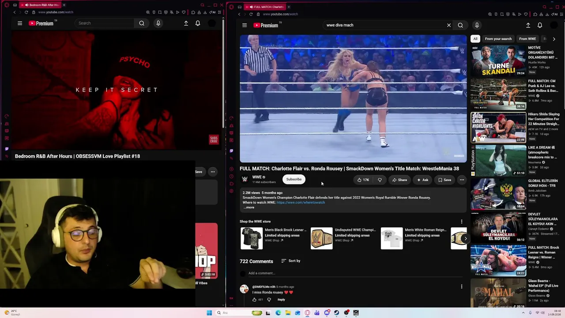This screenshot has height=318, width=565.
Task: Start voice search in the right YouTube window
Action: tap(477, 25)
